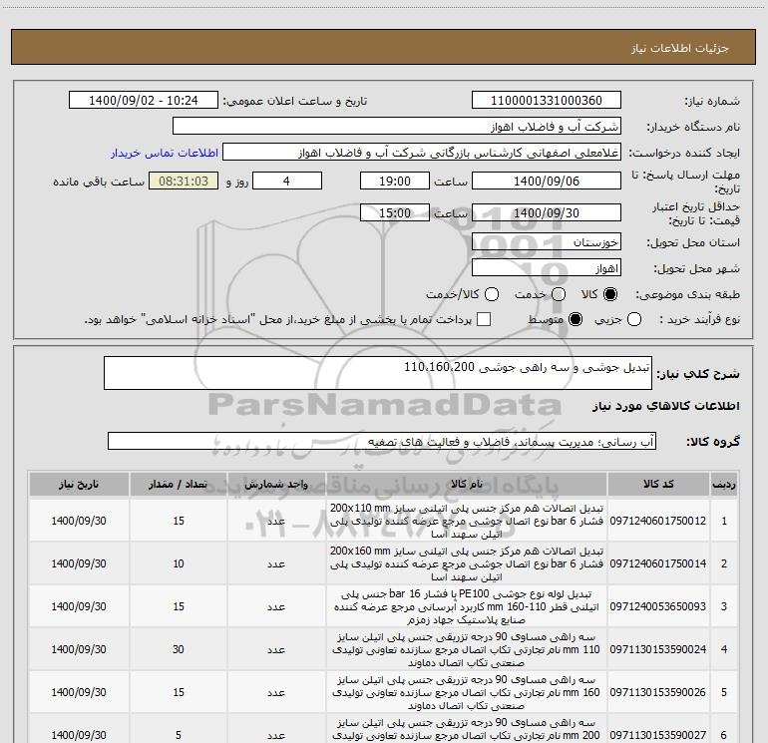
Task: Click the price validity date 1400/09/30
Action: pyautogui.click(x=547, y=212)
